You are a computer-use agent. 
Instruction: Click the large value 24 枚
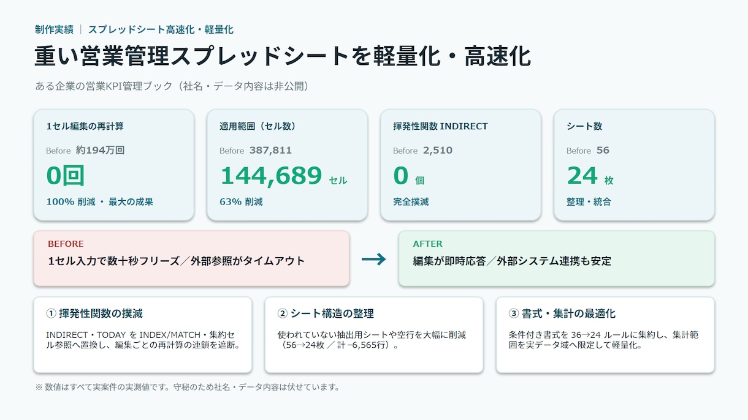click(x=590, y=176)
